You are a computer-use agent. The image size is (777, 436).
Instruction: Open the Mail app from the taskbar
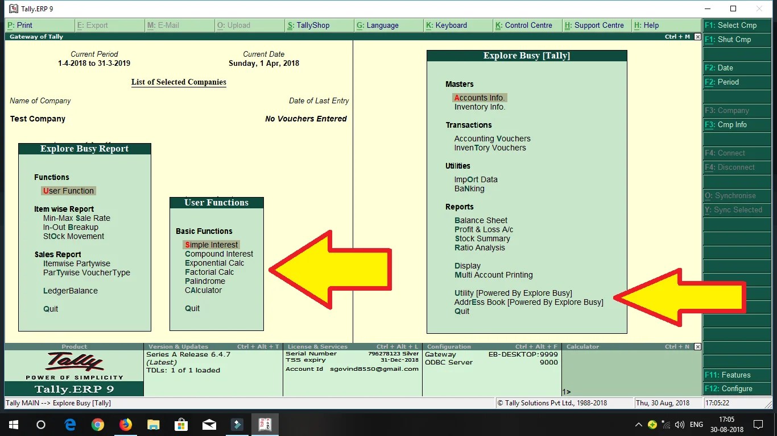(209, 424)
